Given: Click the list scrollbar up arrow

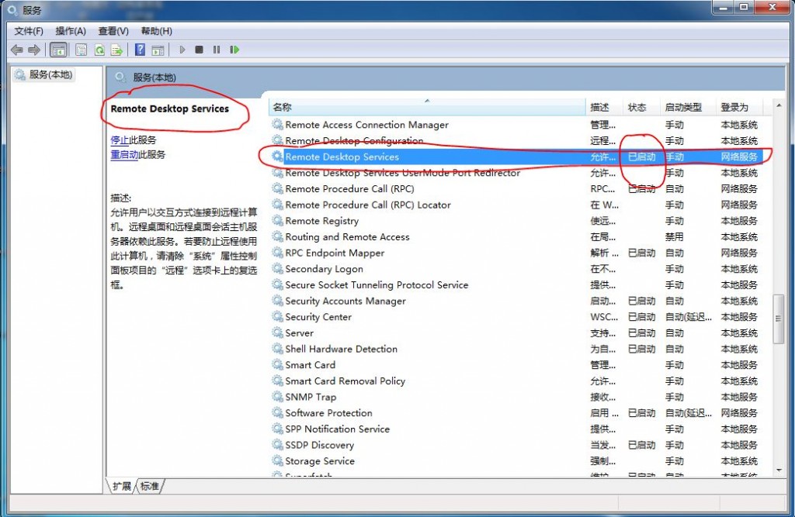Looking at the screenshot, I should [x=778, y=105].
